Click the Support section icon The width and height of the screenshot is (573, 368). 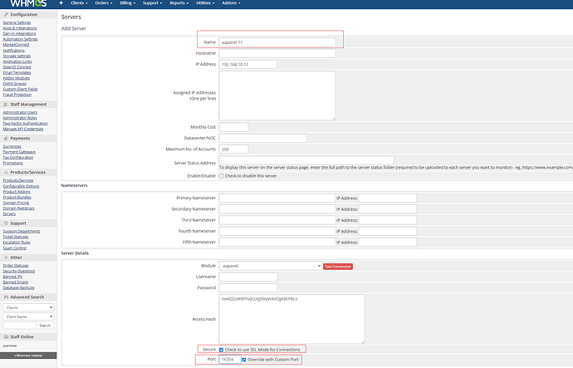click(x=5, y=223)
